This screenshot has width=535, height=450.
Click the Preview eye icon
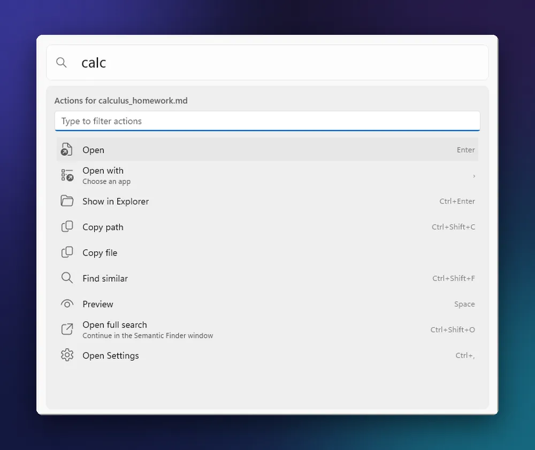[x=67, y=304]
